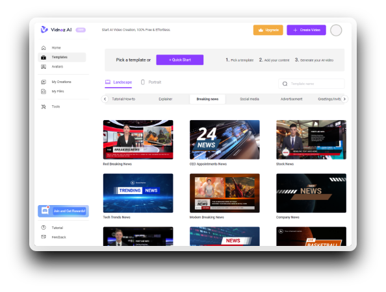Open Tools in the sidebar
Image resolution: width=386 pixels, height=292 pixels.
click(x=62, y=106)
